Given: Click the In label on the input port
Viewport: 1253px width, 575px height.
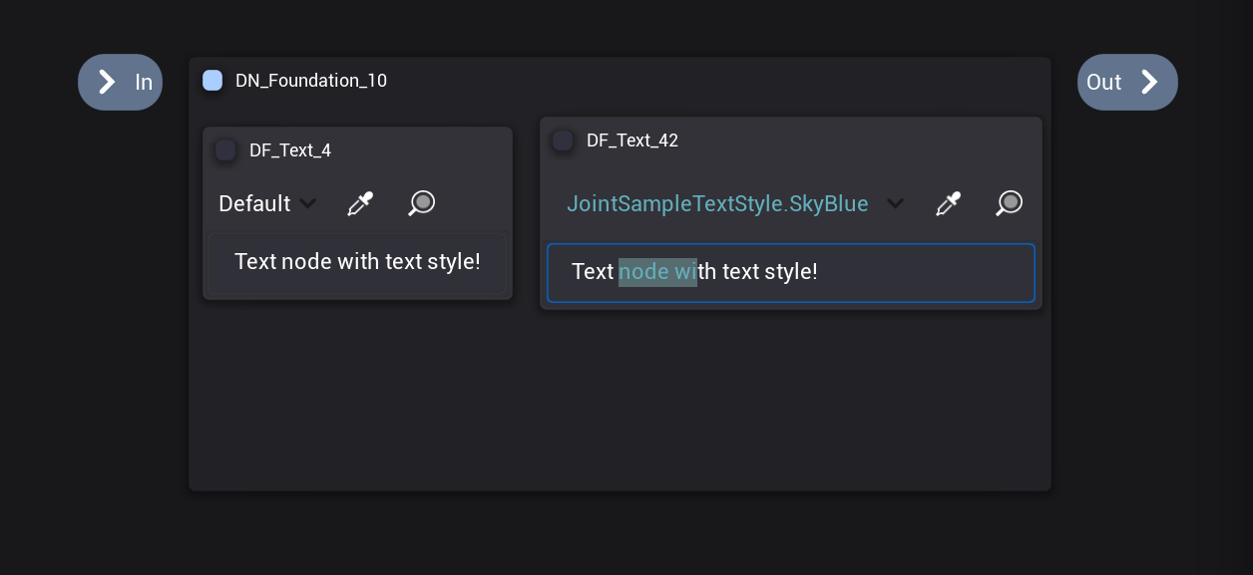Looking at the screenshot, I should point(144,83).
